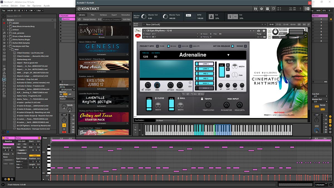Click the camera snapshot icon in instrument header
The width and height of the screenshot is (334, 188).
coord(259,31)
